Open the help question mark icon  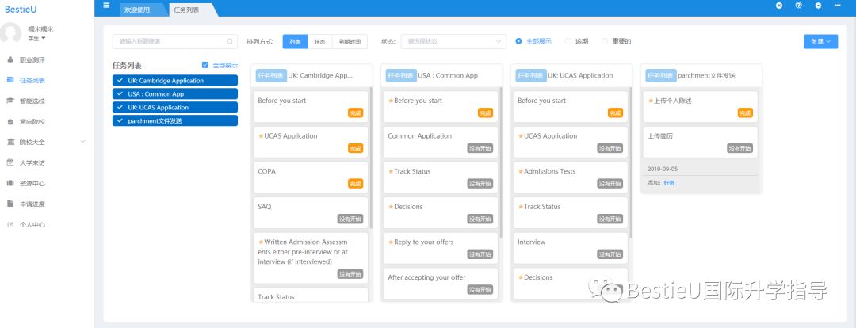[x=799, y=6]
